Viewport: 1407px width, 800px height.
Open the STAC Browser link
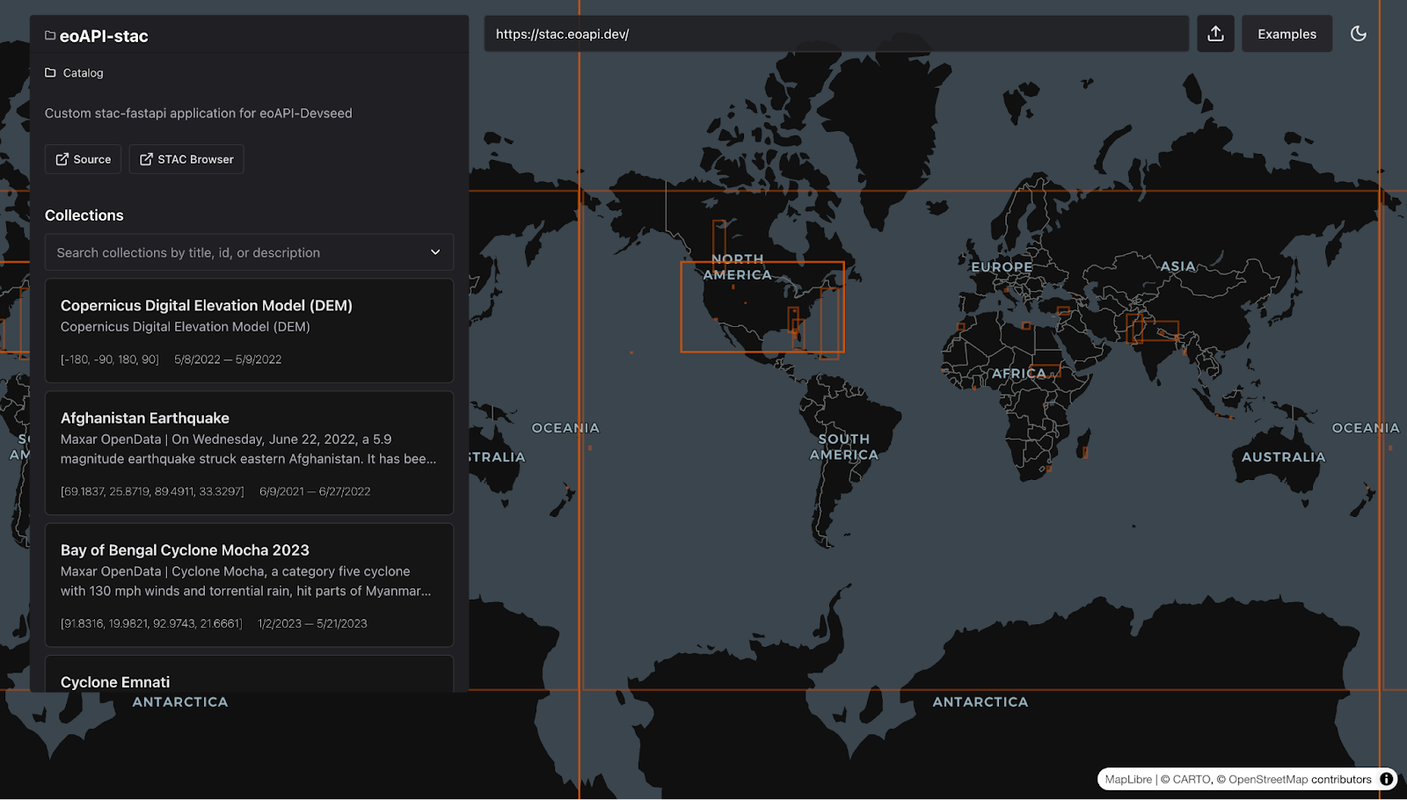coord(186,159)
